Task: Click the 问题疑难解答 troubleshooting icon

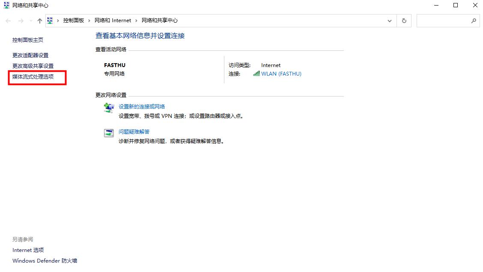Action: (x=109, y=133)
